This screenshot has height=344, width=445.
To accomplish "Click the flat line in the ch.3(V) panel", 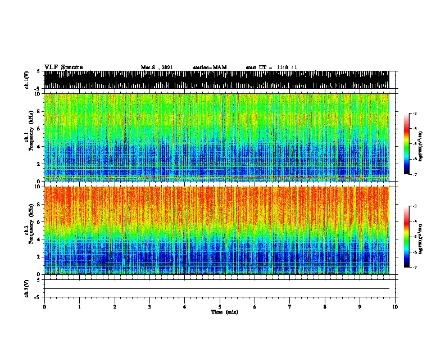I will coord(216,289).
